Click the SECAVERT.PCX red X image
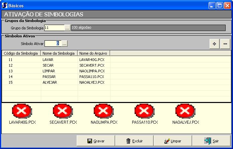This screenshot has width=233, height=149. point(63,111)
